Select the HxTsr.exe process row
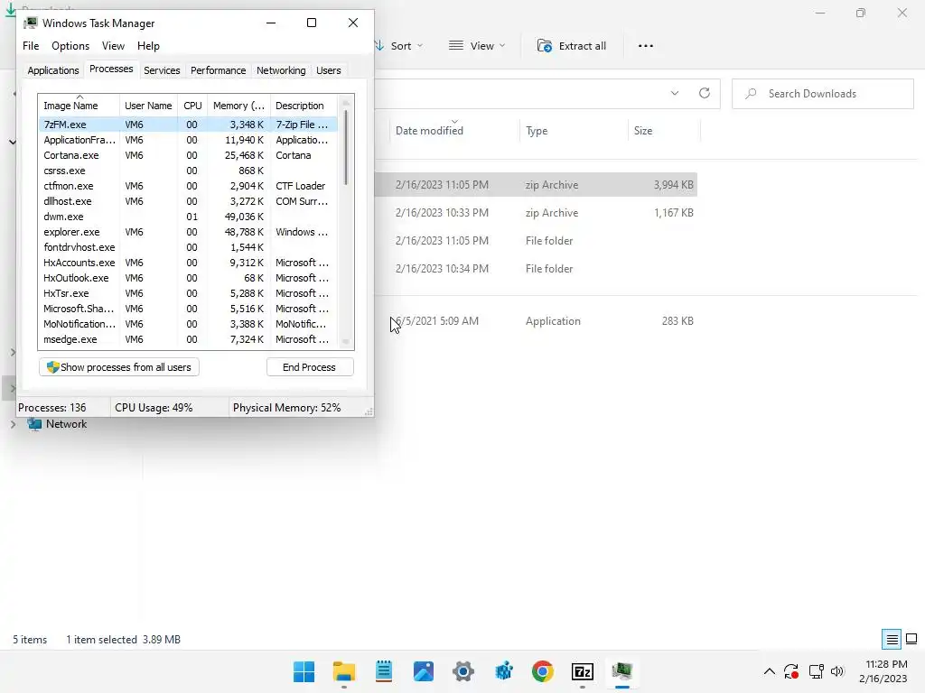 pos(188,293)
